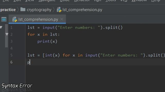Viewport: 165px width, 92px height.
Task: Open the Window menu
Action: click(x=139, y=1)
